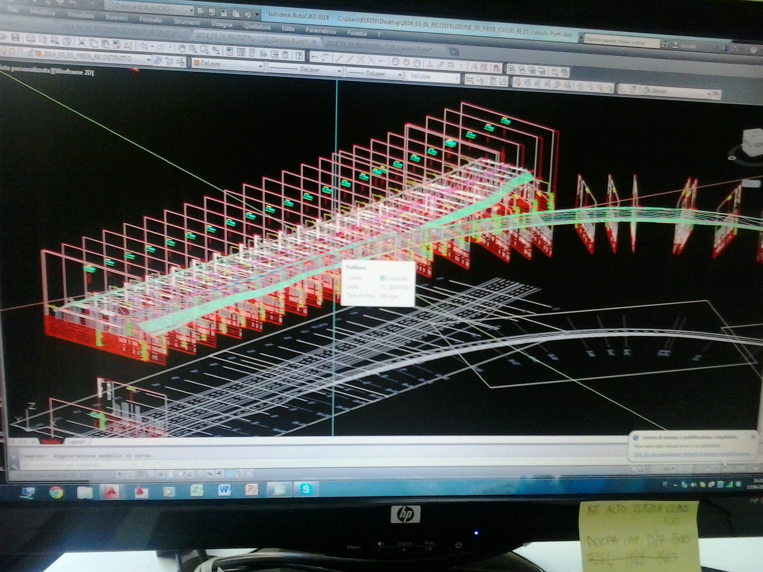763x572 pixels.
Task: Click the Undo arrow icon
Action: point(143,47)
